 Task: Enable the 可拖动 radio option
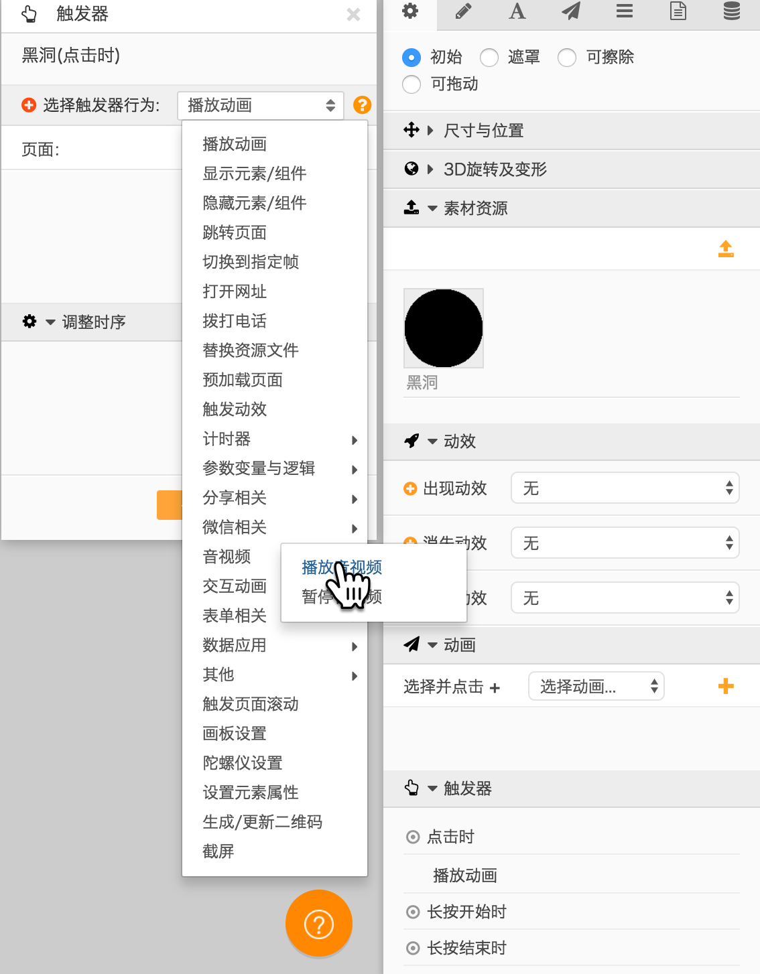point(411,84)
